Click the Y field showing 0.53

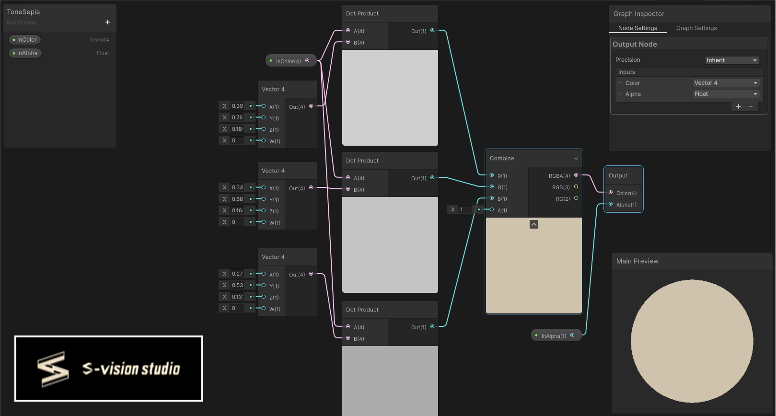coord(237,285)
